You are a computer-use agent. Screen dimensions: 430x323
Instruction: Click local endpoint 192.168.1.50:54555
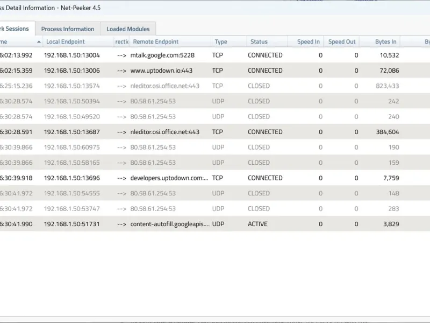click(x=72, y=193)
